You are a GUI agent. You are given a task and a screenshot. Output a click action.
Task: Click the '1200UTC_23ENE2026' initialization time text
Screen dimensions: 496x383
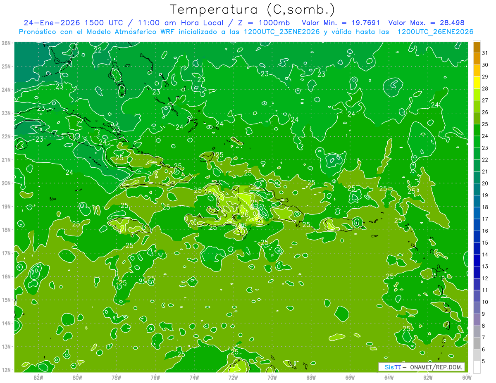tap(281, 32)
